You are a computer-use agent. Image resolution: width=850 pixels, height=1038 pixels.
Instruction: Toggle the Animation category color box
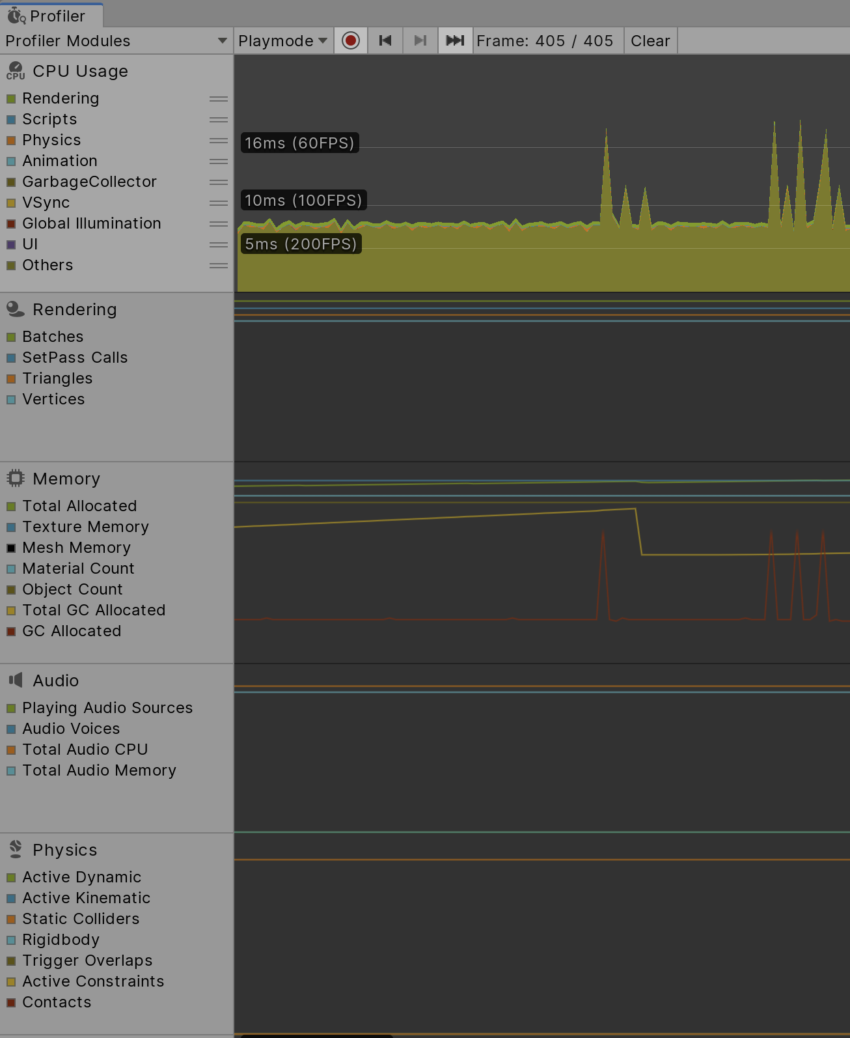pos(11,161)
